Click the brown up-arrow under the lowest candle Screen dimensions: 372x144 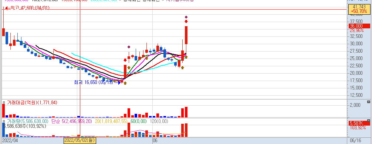pyautogui.click(x=125, y=83)
